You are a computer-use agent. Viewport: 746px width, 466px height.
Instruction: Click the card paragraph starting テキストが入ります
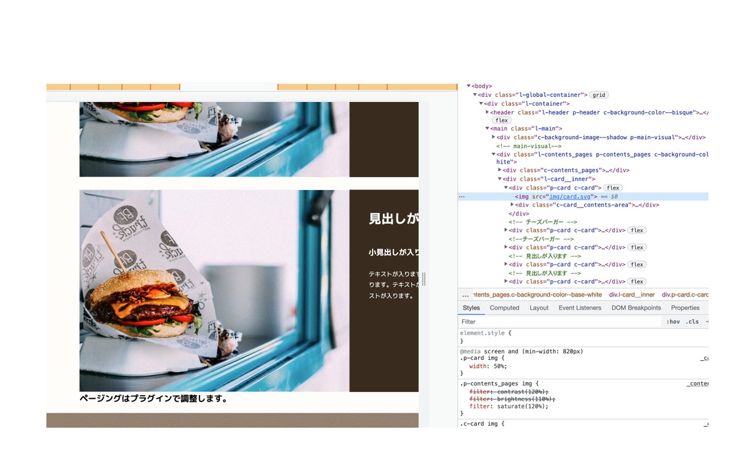coord(394,285)
